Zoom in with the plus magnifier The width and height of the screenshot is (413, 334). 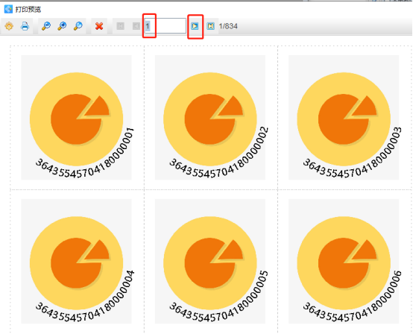click(x=62, y=26)
